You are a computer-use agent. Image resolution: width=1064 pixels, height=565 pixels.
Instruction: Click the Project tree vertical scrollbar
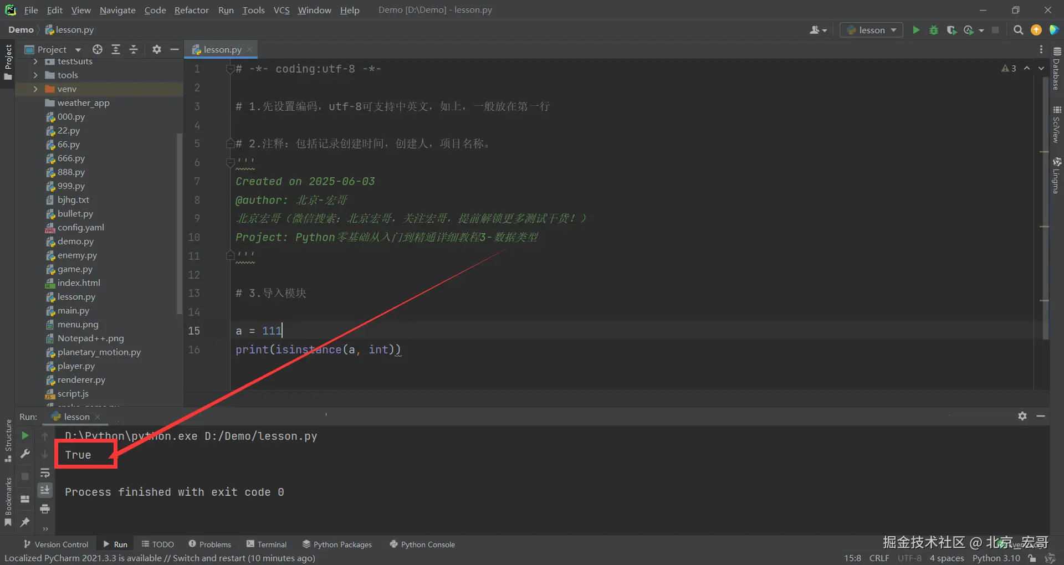pyautogui.click(x=179, y=223)
